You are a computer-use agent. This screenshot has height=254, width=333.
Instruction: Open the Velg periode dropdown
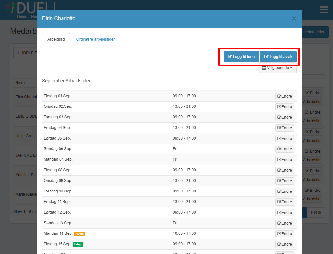(277, 68)
